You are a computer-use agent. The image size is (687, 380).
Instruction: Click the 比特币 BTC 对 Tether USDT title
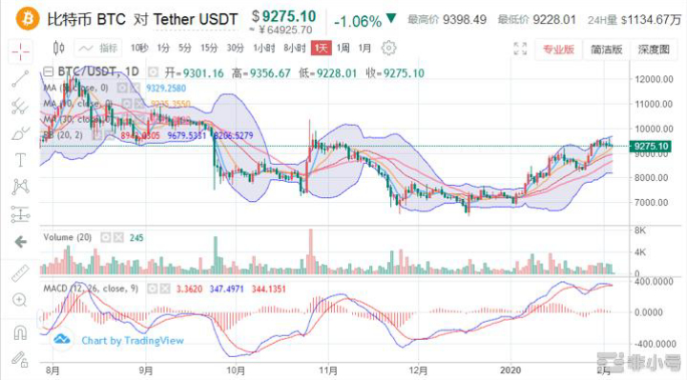(142, 20)
